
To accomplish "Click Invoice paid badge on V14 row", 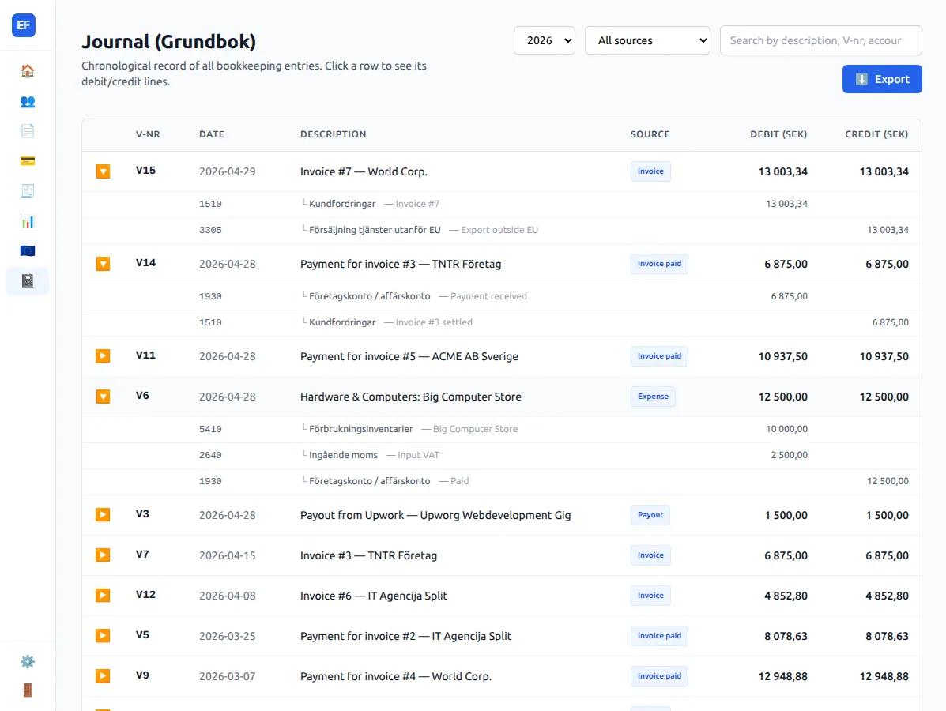I will 659,264.
